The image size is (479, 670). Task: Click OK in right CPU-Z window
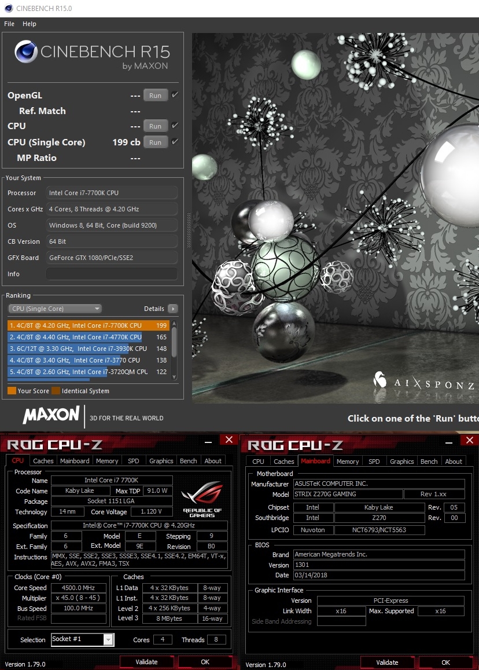click(x=445, y=662)
